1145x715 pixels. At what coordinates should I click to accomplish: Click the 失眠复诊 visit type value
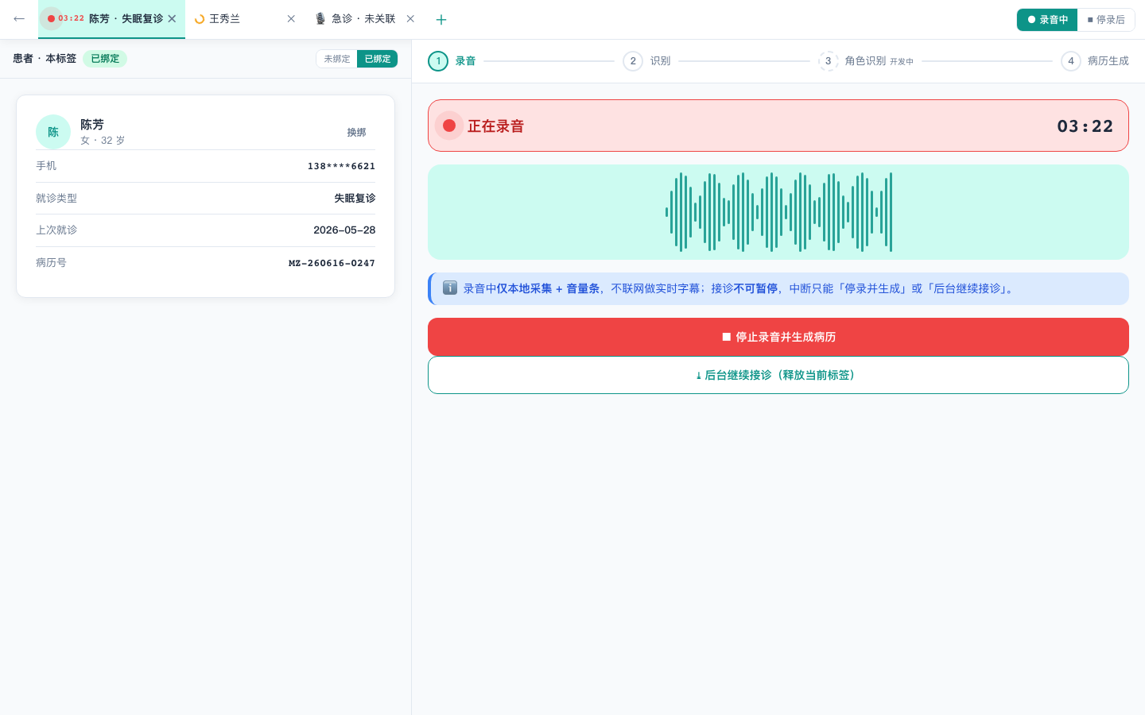355,198
